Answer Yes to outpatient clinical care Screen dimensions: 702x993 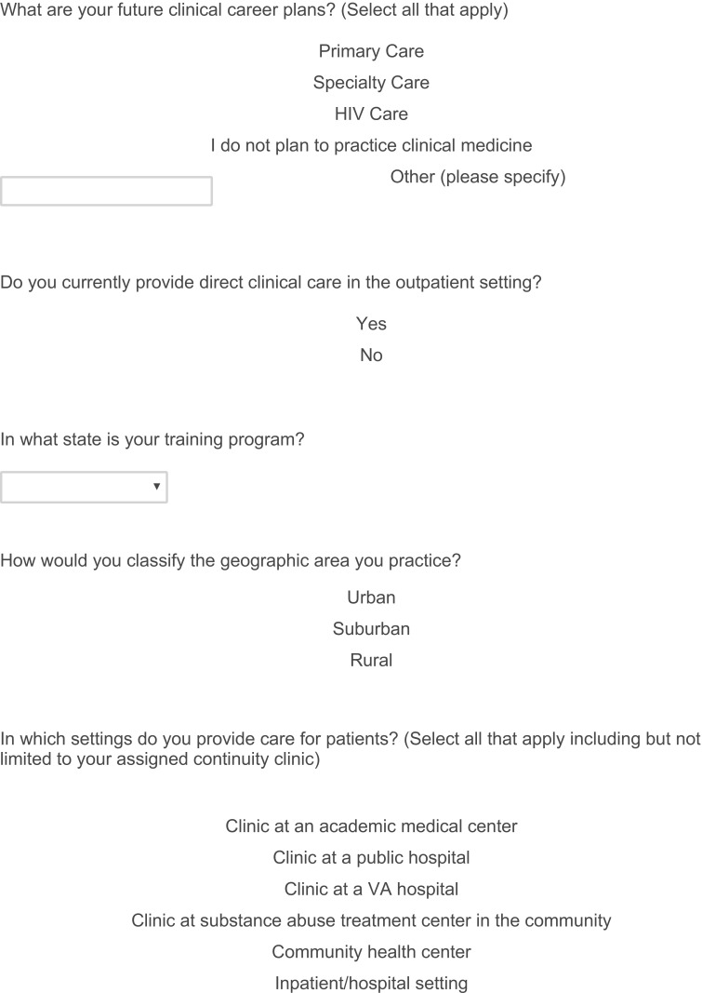(371, 324)
